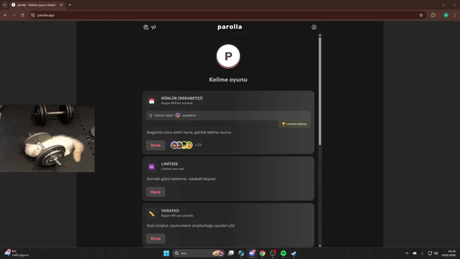Image resolution: width=460 pixels, height=259 pixels.
Task: Click the page scrollbar thumb
Action: tap(320, 91)
